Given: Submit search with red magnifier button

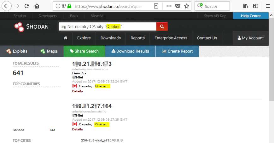Looking at the screenshot, I should pos(162,26).
